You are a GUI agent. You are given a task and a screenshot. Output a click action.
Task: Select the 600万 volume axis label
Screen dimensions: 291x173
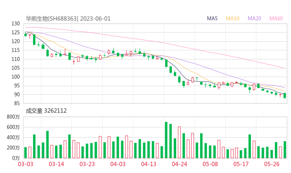pyautogui.click(x=13, y=127)
